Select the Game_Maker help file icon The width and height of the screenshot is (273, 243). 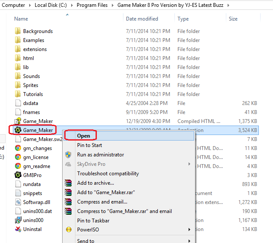[x=18, y=121]
